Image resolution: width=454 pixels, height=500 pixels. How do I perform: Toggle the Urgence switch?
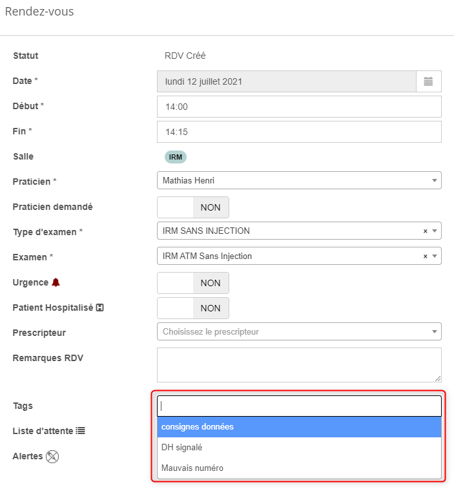click(192, 283)
